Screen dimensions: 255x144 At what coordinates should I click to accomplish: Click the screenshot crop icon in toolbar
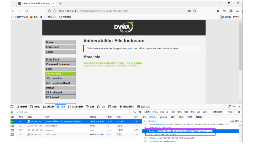click(x=218, y=11)
